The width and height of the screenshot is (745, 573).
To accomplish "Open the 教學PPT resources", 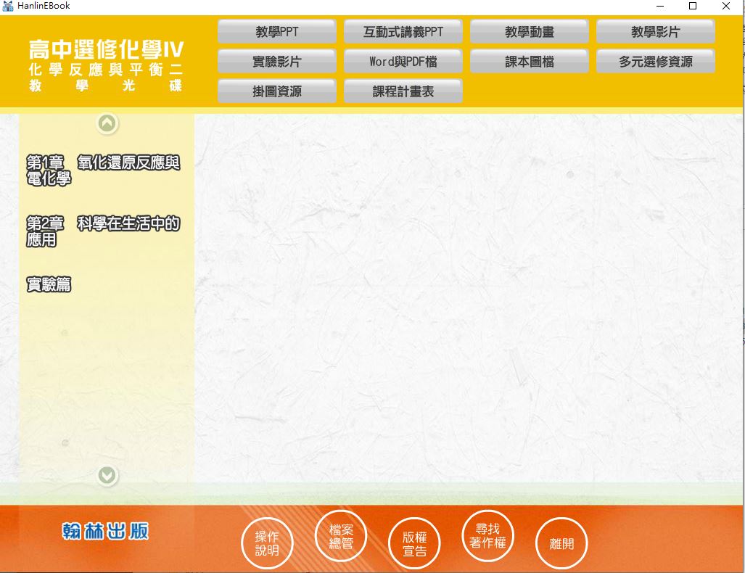I will (276, 32).
